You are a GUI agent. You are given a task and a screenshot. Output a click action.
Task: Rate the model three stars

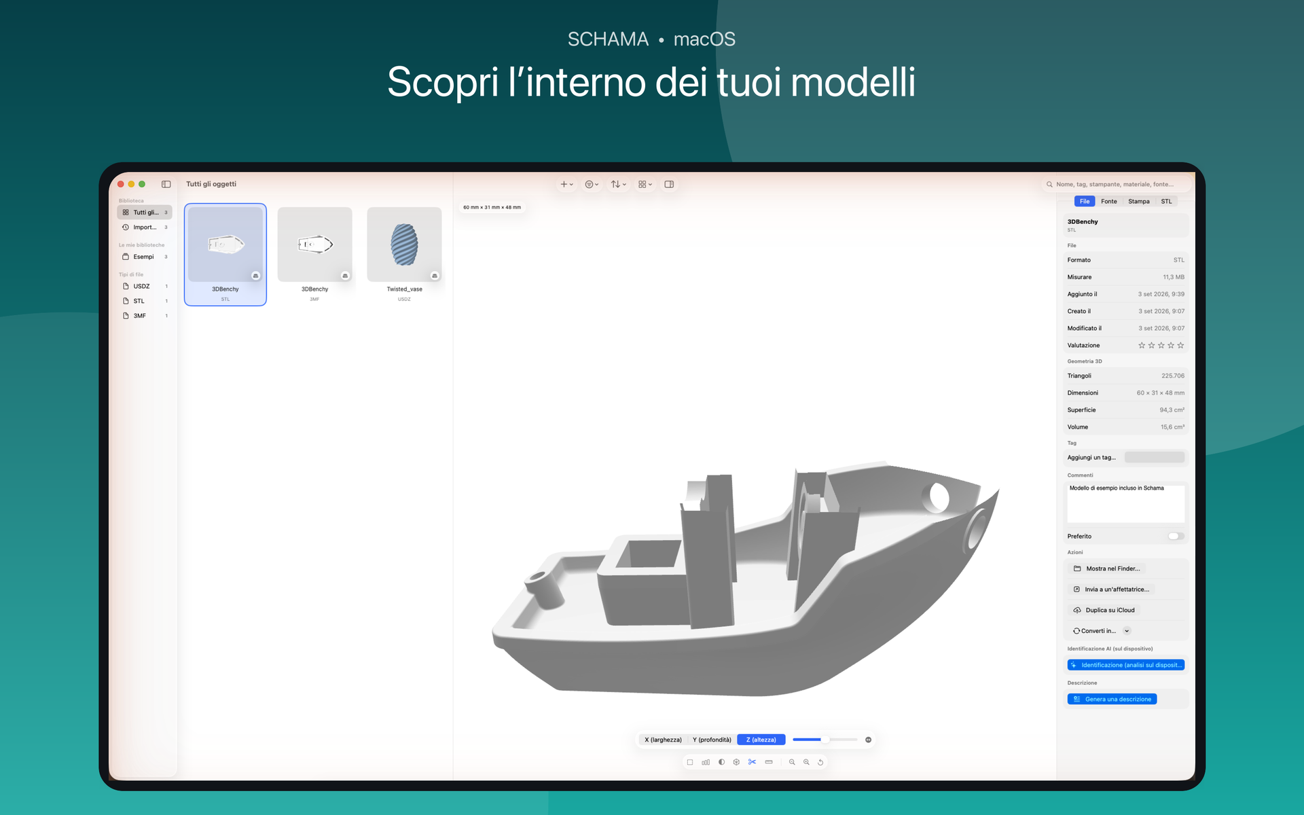click(x=1161, y=345)
